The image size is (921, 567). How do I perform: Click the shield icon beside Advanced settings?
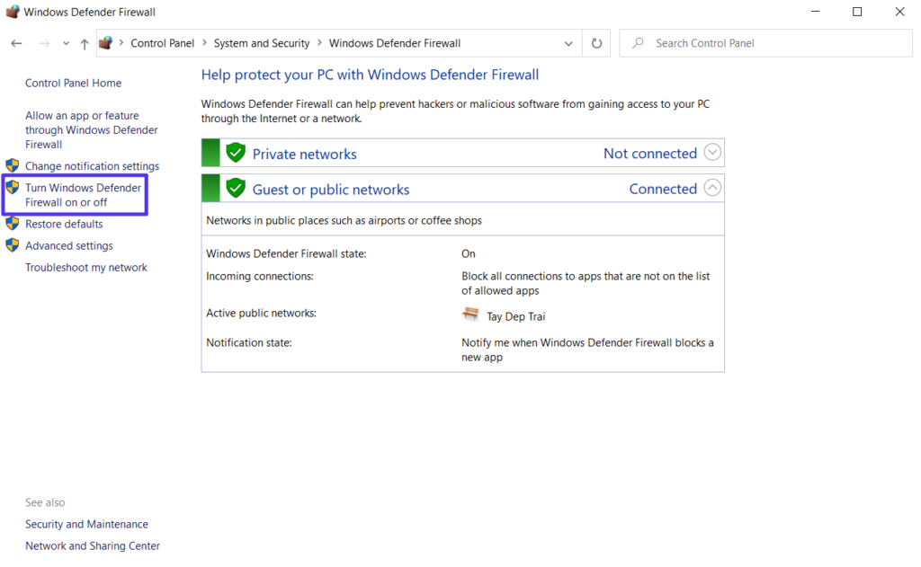13,245
